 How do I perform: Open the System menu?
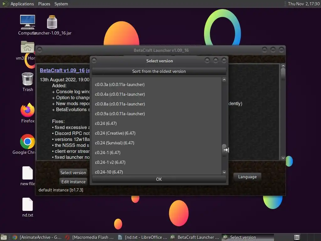point(61,4)
